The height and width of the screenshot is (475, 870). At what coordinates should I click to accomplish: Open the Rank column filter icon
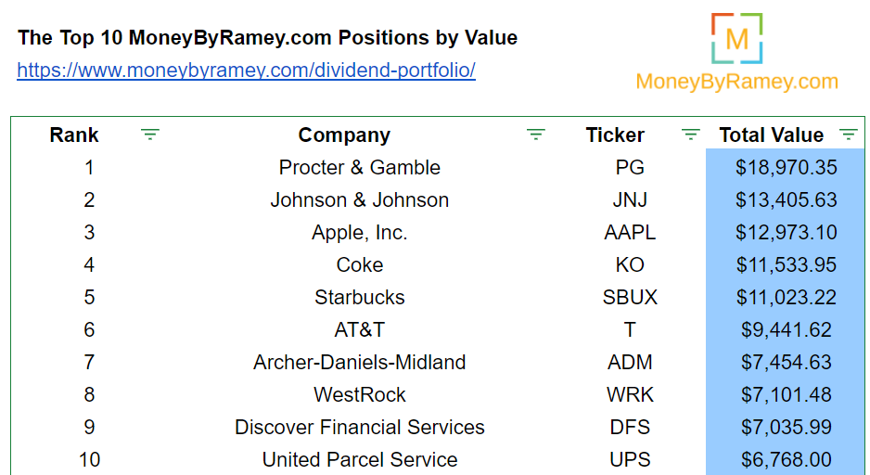point(150,135)
